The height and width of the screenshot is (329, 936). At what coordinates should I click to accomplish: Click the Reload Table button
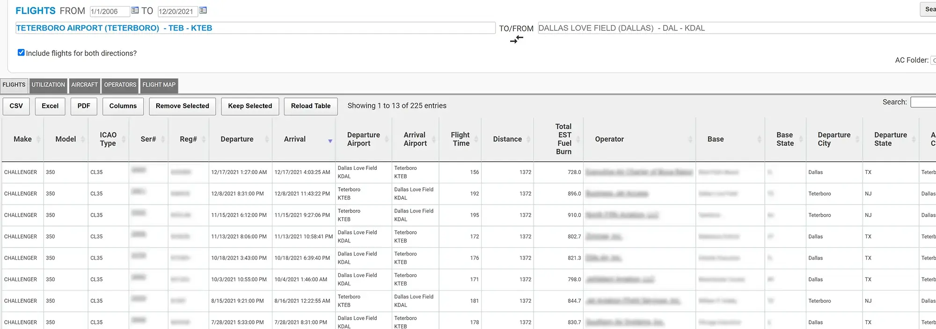tap(310, 106)
